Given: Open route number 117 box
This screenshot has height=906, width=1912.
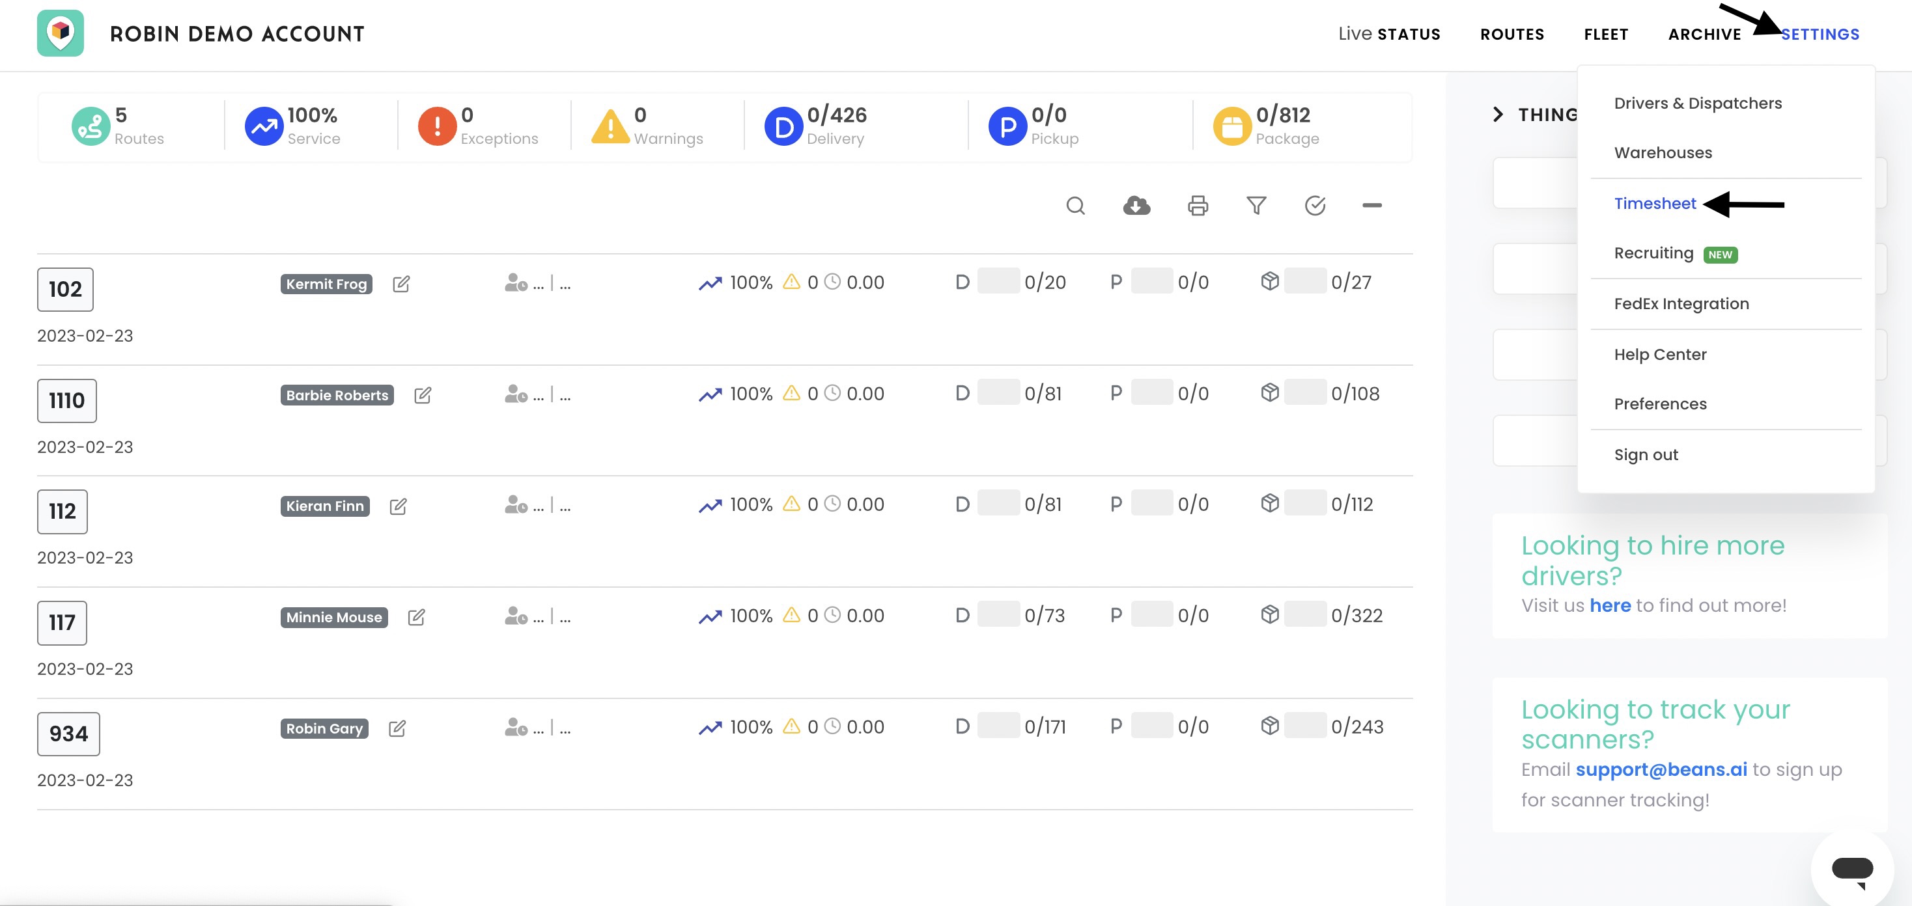Looking at the screenshot, I should [x=62, y=623].
